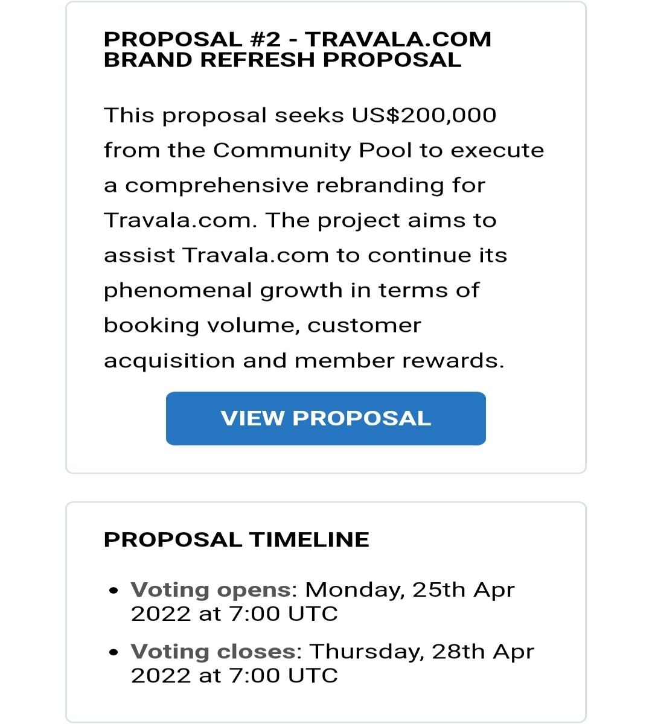This screenshot has height=724, width=652.
Task: Click the words 'BRAND REFRESH PROPOSAL' in heading
Action: coord(283,60)
